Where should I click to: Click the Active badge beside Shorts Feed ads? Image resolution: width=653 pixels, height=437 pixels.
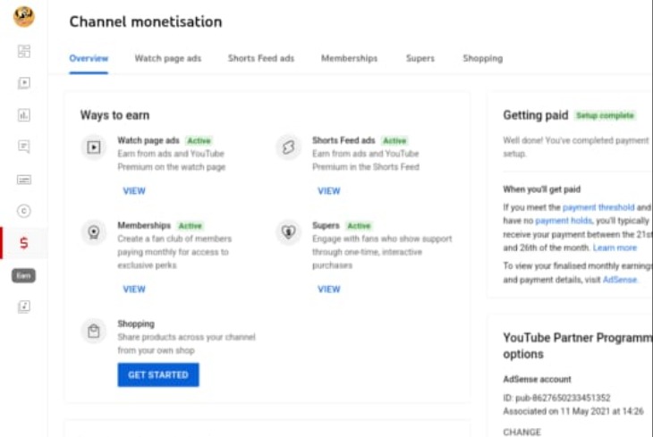point(394,140)
